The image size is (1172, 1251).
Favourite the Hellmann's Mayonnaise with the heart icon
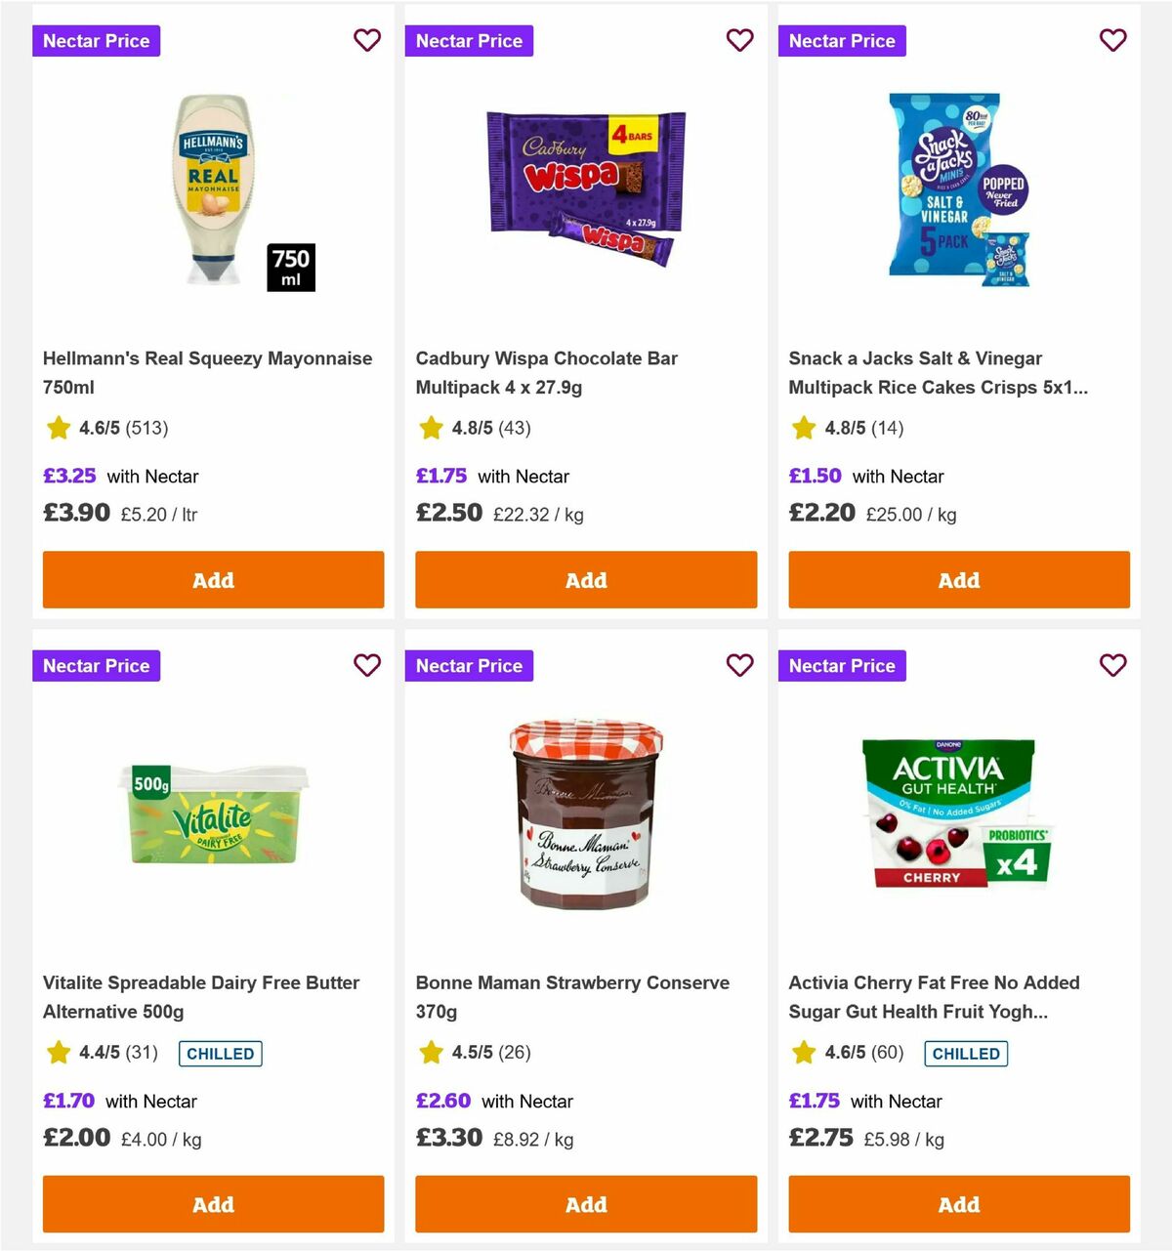tap(367, 40)
